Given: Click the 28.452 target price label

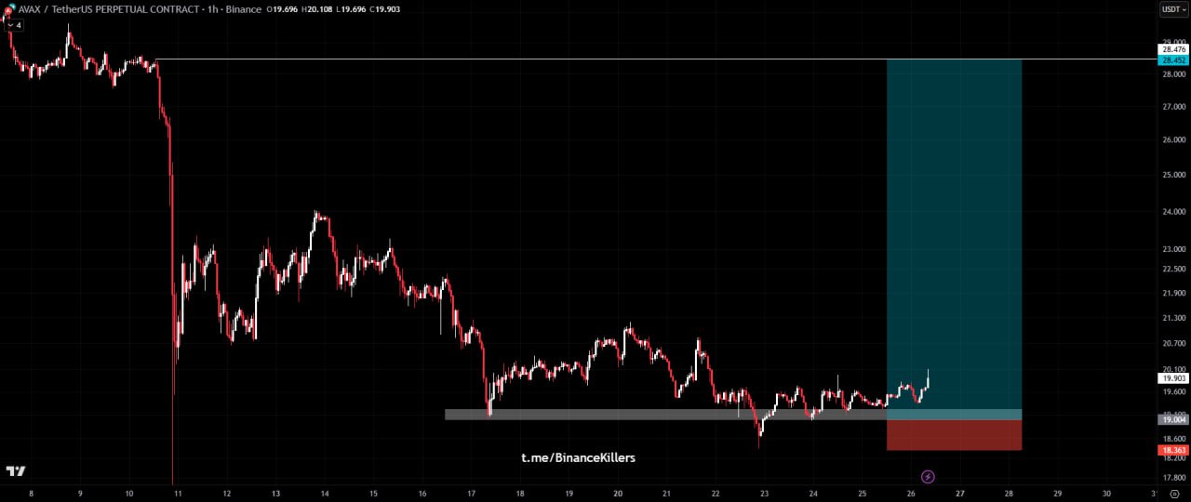Looking at the screenshot, I should click(1172, 60).
